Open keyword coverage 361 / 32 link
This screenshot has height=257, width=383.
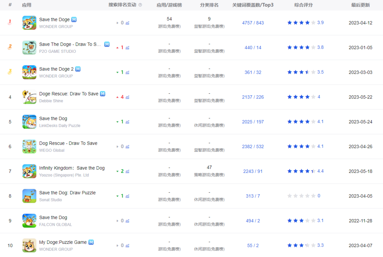253,72
